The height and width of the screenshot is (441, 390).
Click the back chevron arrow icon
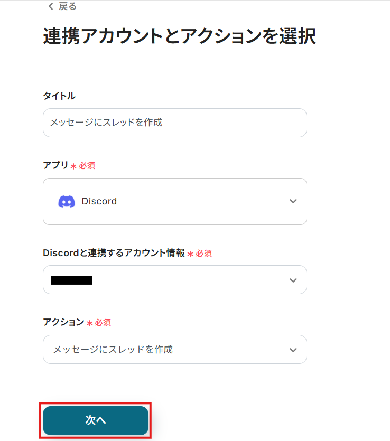tap(51, 6)
